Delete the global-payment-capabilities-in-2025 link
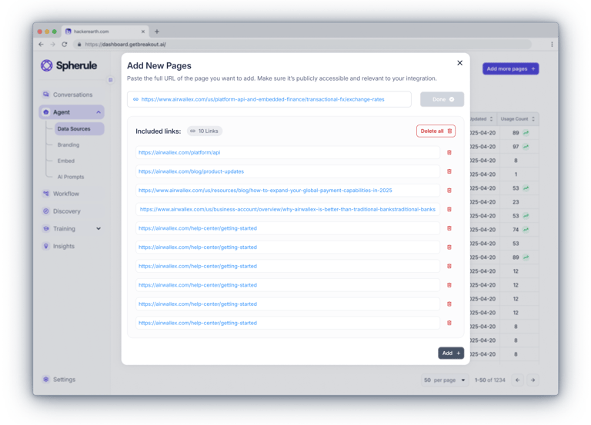The image size is (591, 425). click(x=449, y=190)
